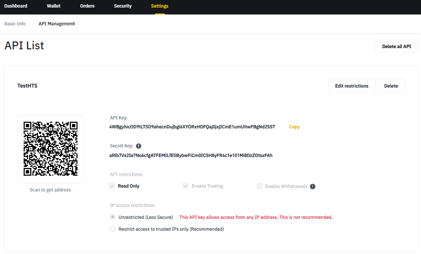This screenshot has height=254, width=421.
Task: Edit restrictions for the TestHTS key
Action: click(351, 86)
